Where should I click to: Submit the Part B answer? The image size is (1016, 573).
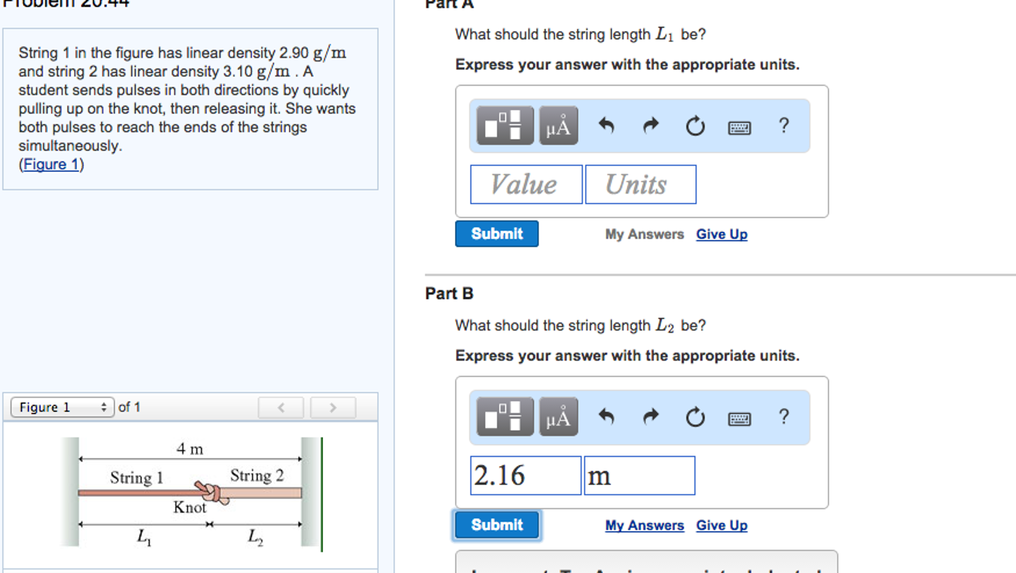click(496, 525)
